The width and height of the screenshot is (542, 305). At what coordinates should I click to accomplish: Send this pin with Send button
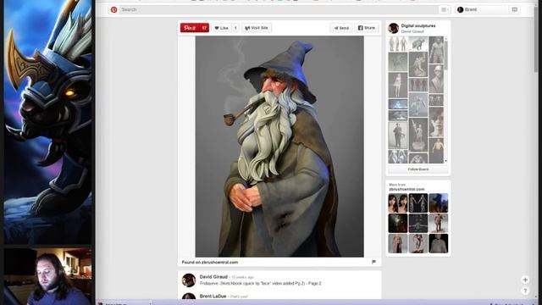341,28
